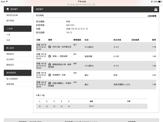Click odds value 1.90
Image resolution: width=163 pixels, height=122 pixels.
[154, 56]
